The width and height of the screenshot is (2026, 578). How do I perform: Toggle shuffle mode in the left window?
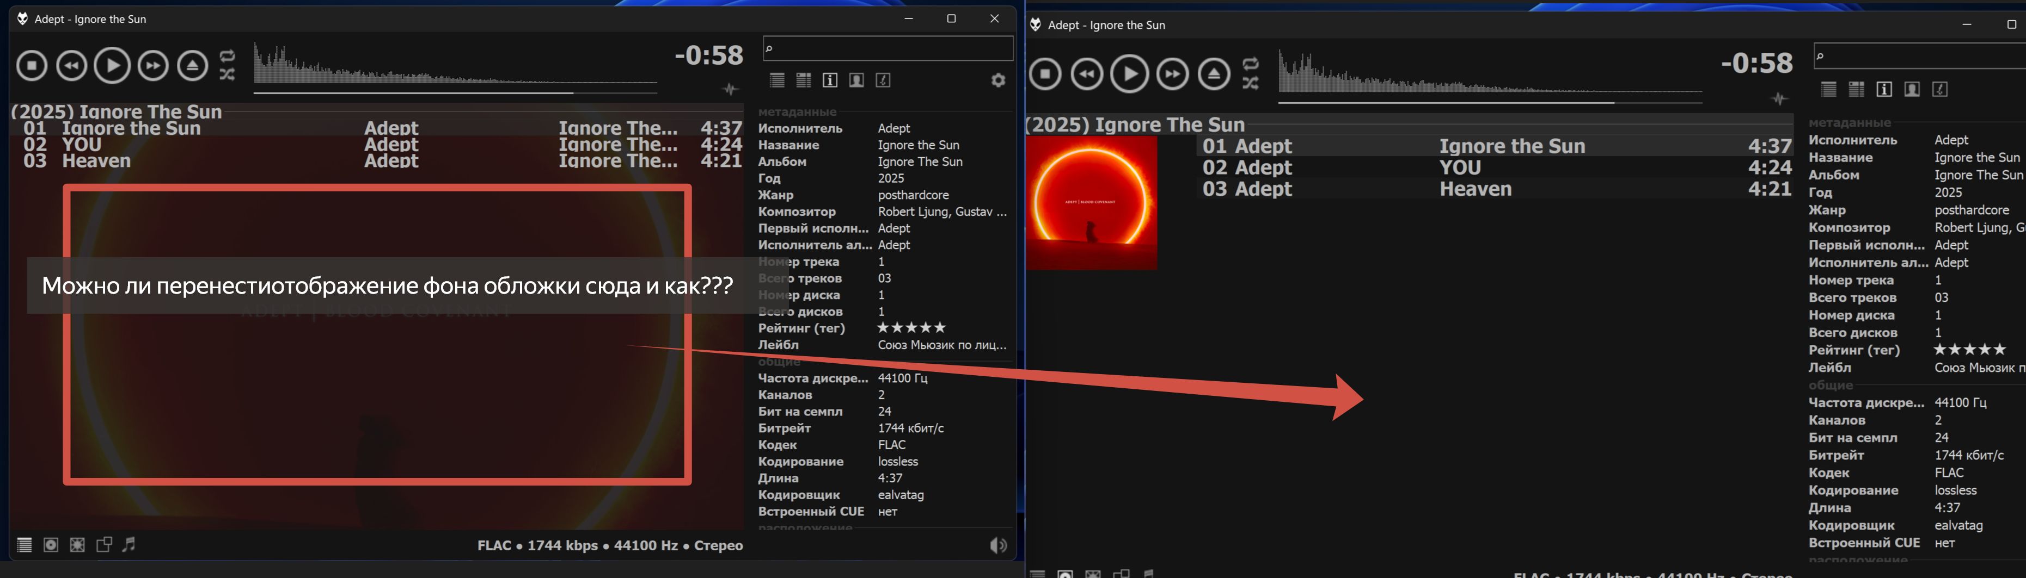227,74
